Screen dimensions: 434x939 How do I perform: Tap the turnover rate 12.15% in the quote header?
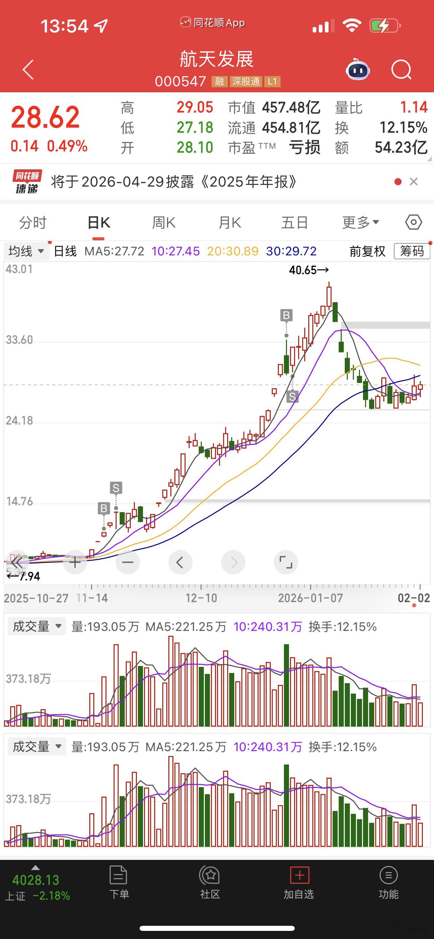[x=403, y=127]
